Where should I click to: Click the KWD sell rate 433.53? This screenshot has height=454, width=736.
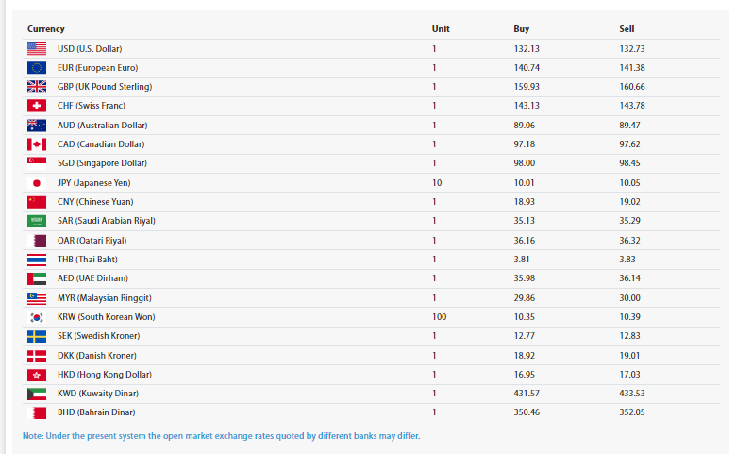point(631,394)
